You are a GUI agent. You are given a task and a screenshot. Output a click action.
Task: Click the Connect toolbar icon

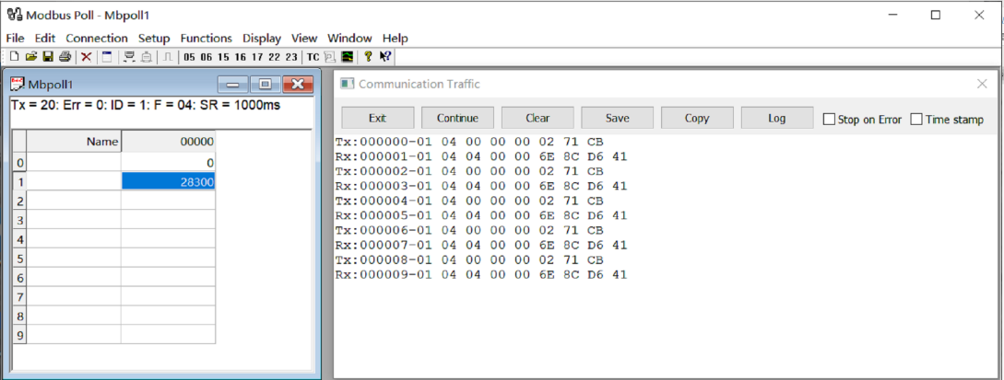tap(129, 57)
